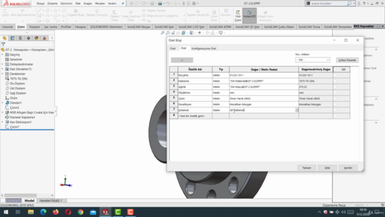This screenshot has height=217, width=385.
Task: Click the New document icon
Action: (137, 4)
